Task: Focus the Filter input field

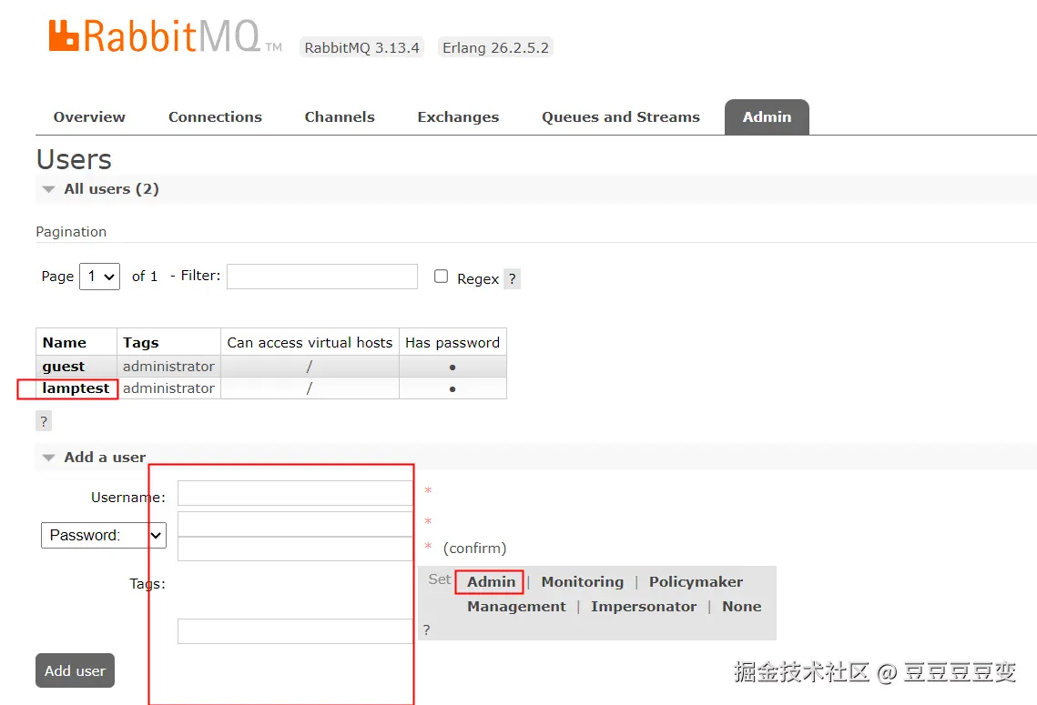Action: 322,277
